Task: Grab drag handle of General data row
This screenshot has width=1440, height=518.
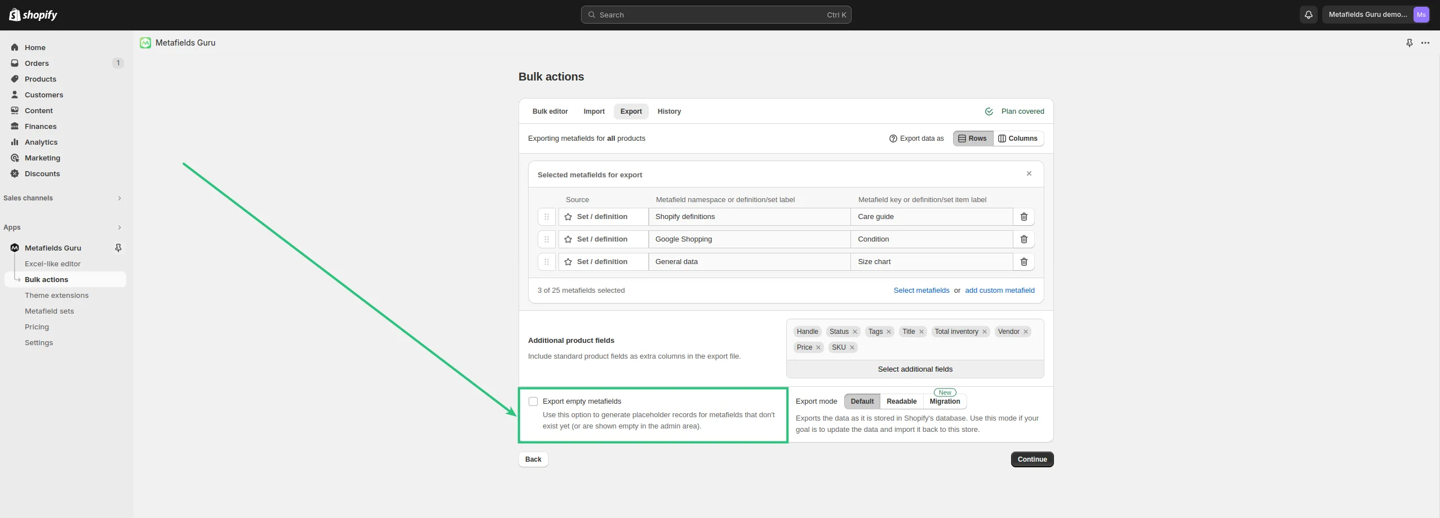Action: (547, 262)
